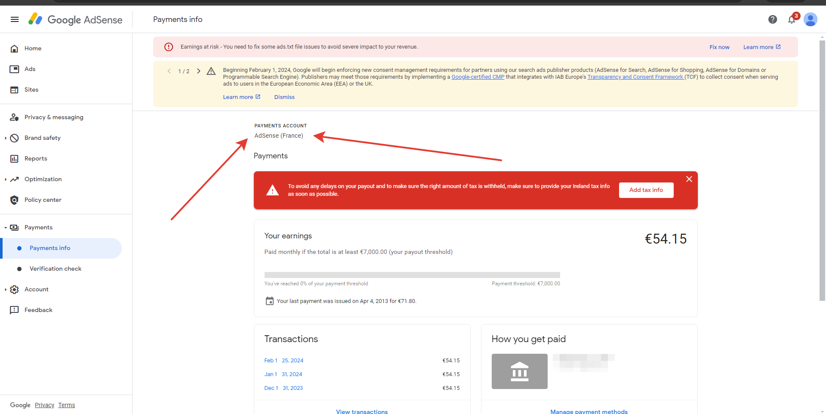Click the AdSense (France) payments account

279,136
